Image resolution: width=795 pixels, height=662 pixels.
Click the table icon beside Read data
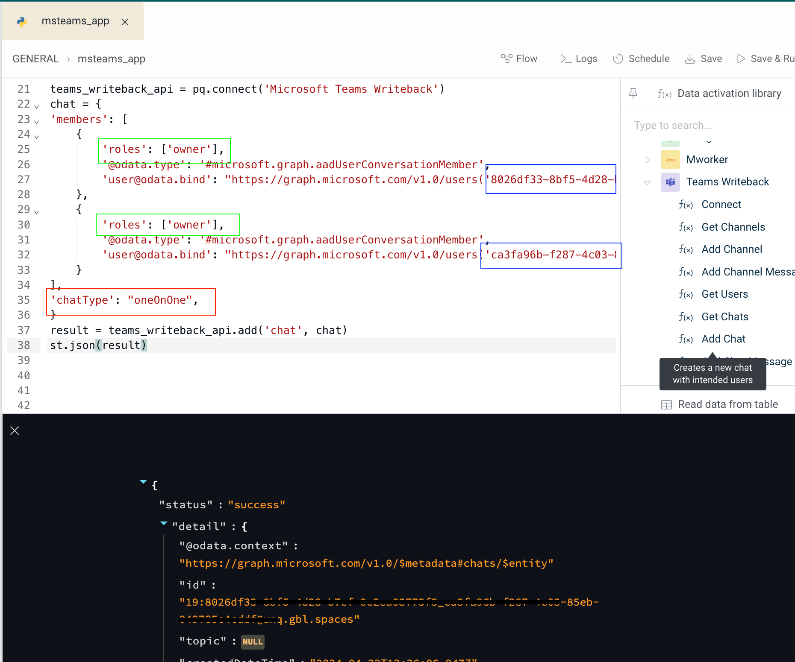click(666, 404)
